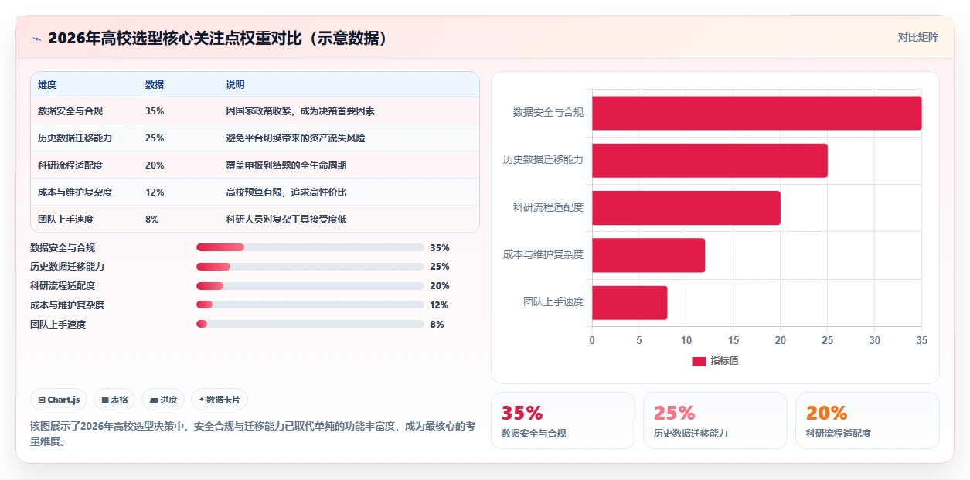Click the 科研流程适配度 chart bar
Screen dimensions: 970x480
pyautogui.click(x=686, y=208)
